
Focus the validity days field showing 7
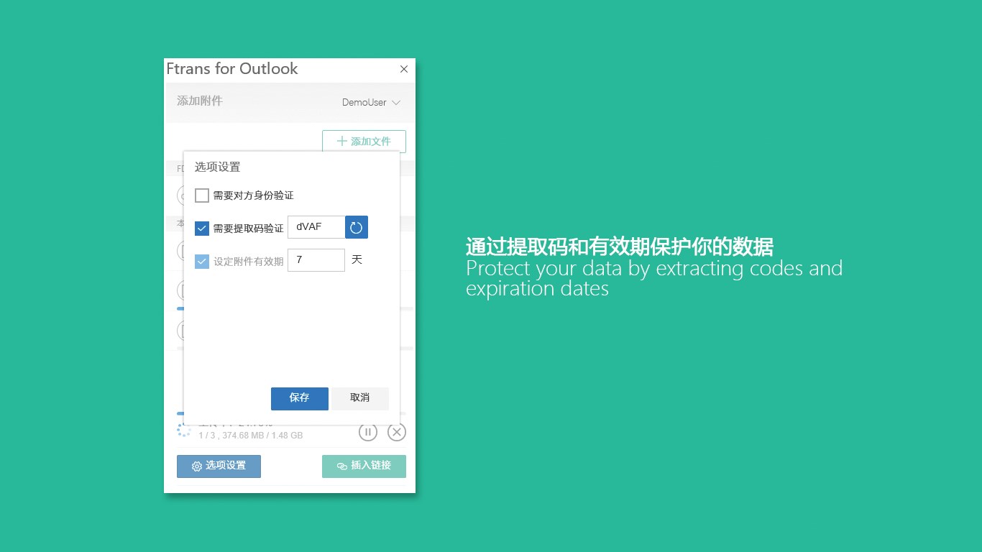pyautogui.click(x=316, y=260)
